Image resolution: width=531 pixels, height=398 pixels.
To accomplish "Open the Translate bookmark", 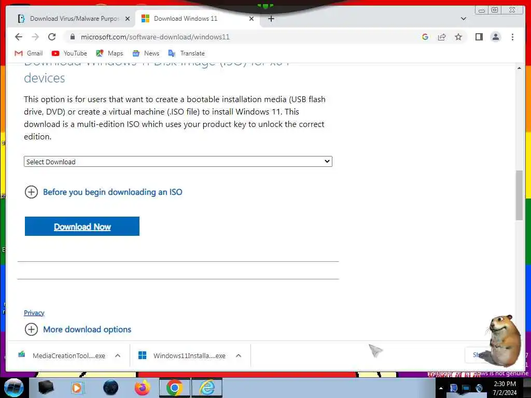I will point(187,53).
